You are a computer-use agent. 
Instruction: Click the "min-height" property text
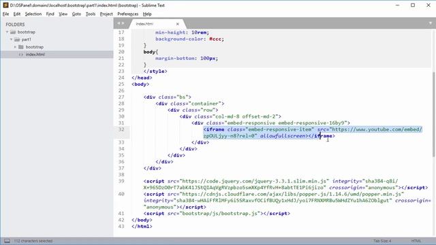coord(170,33)
